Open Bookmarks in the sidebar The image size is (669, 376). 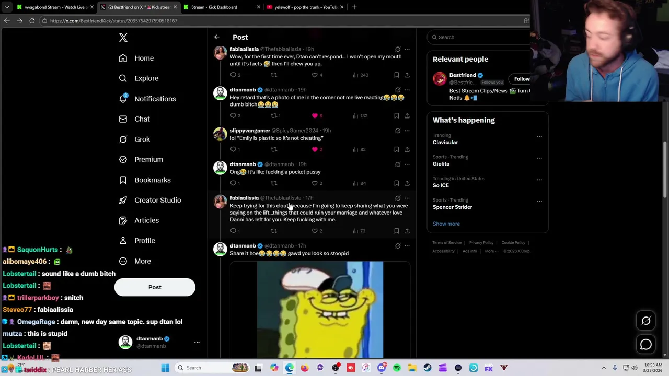pos(145,180)
